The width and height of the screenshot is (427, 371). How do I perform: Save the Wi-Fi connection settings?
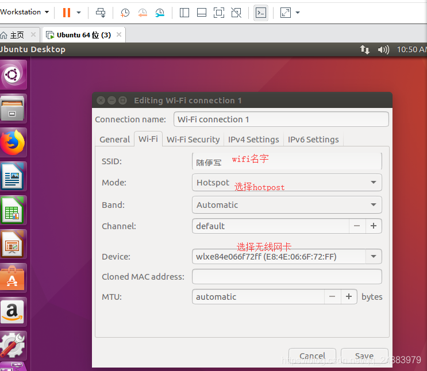tap(364, 355)
